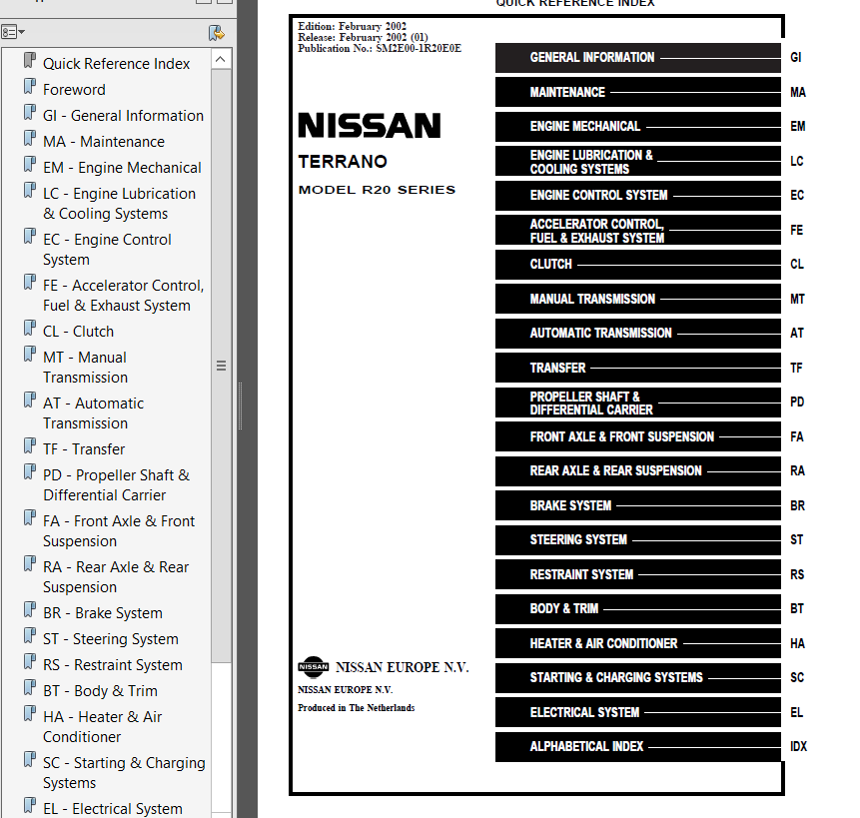Viewport: 860px width, 818px height.
Task: Click bookmark icon beside BR - Brake System
Action: tap(30, 609)
